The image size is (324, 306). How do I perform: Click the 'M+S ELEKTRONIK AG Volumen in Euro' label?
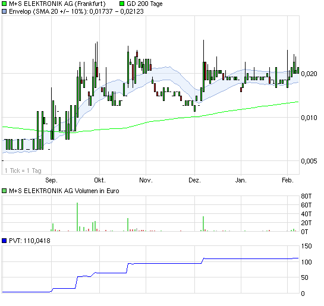[64, 191]
